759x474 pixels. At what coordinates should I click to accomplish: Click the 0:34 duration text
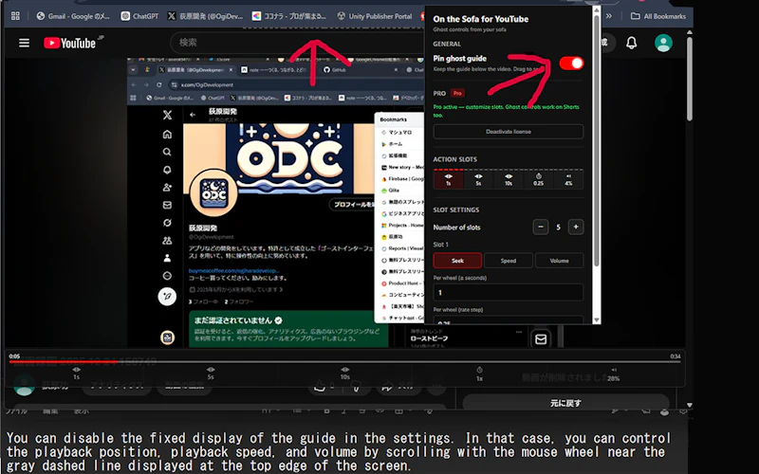tap(675, 356)
